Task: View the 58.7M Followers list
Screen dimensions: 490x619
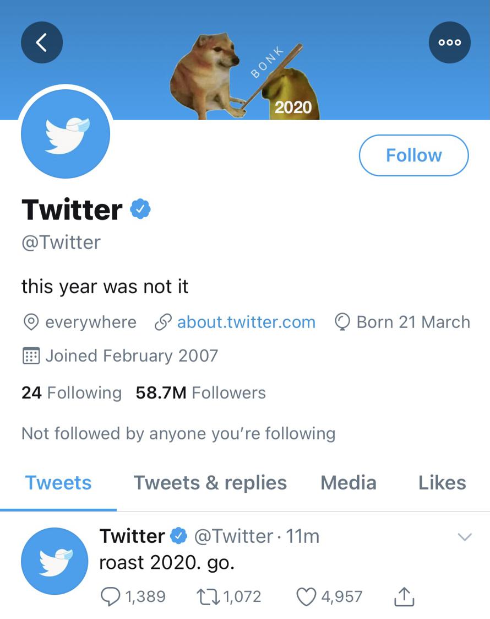Action: (200, 393)
